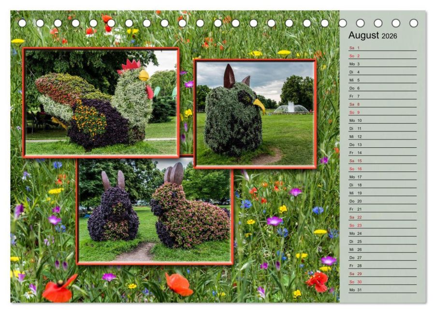Choose the So 2 date row

[x=383, y=56]
